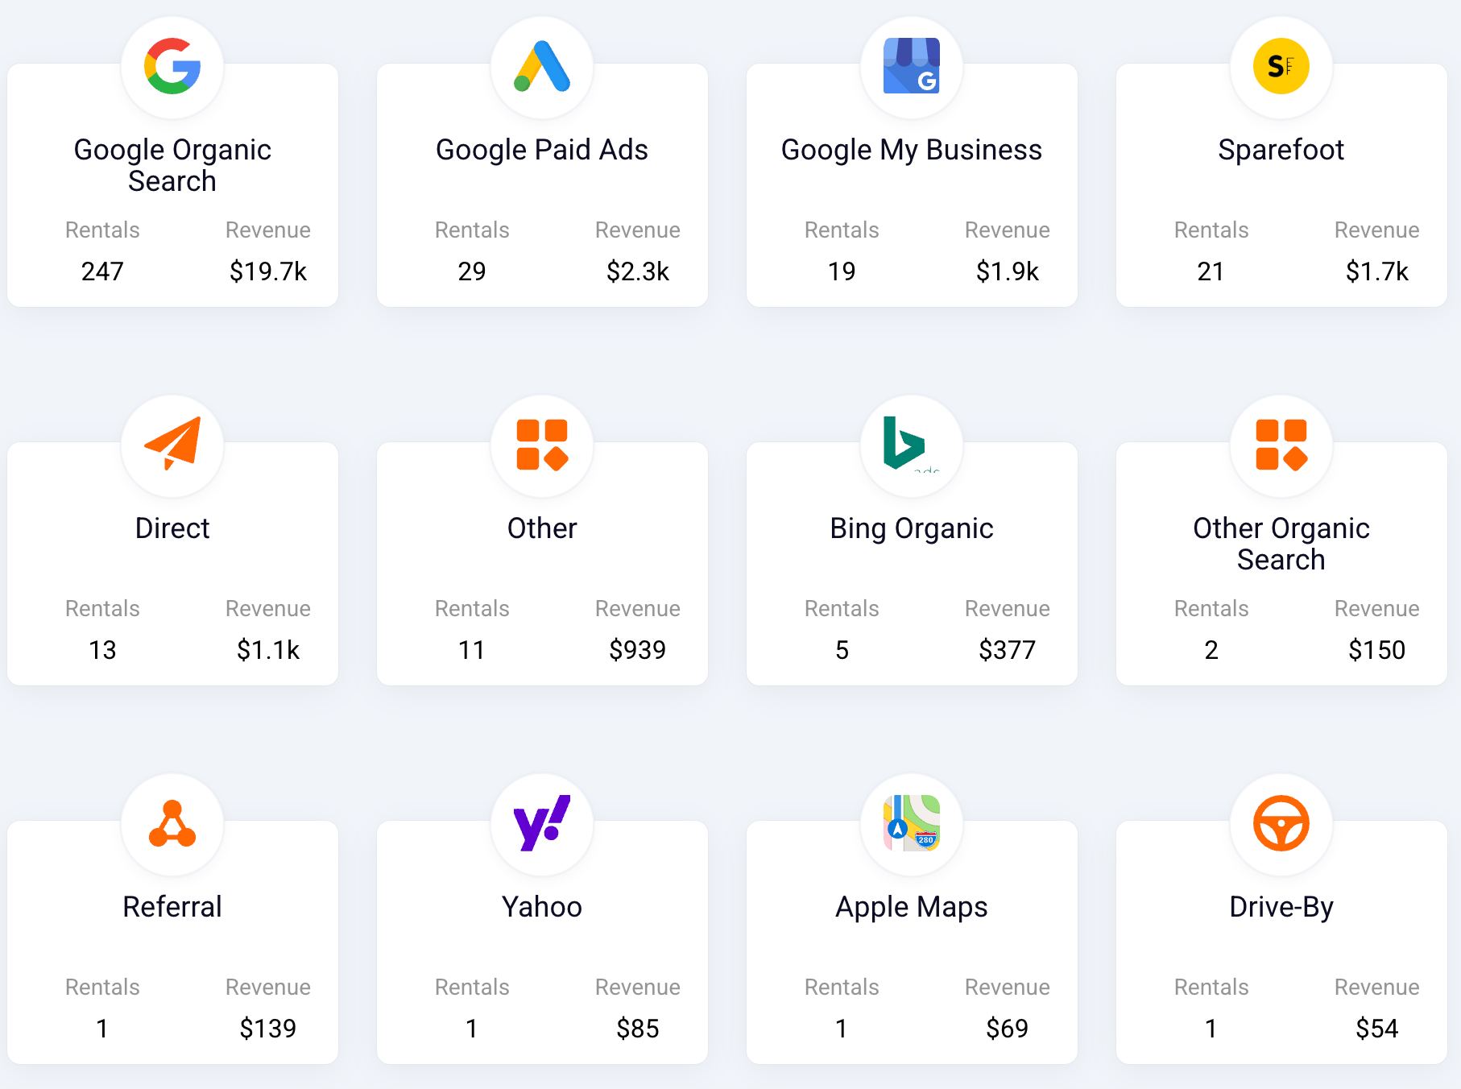Click the $939 revenue in Other card

tap(637, 650)
